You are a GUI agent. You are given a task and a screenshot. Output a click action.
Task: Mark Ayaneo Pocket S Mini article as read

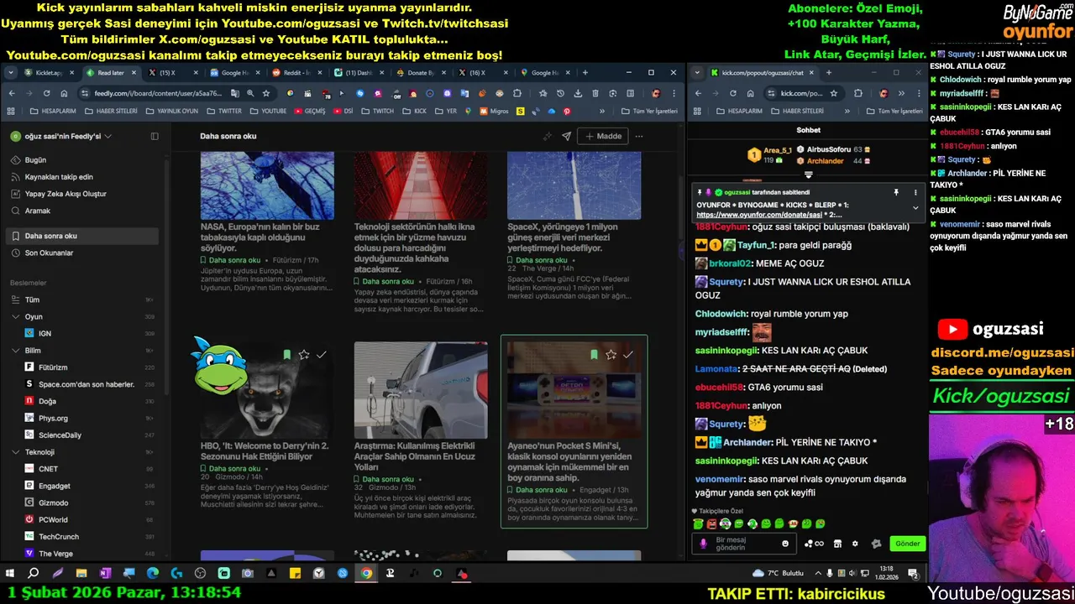tap(628, 355)
